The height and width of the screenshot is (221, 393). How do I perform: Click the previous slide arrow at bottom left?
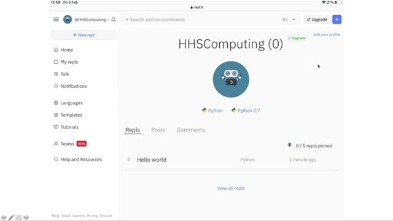(4, 217)
